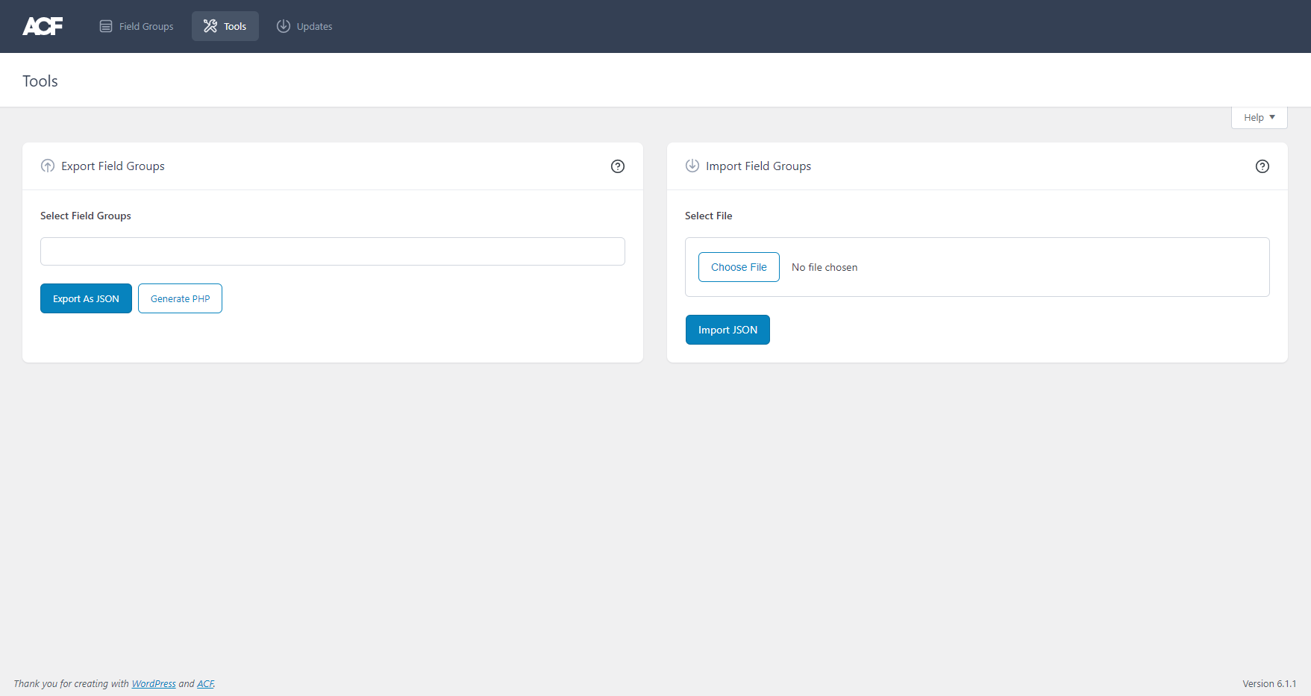Click the Export panel up-arrow icon
The width and height of the screenshot is (1311, 696).
tap(48, 166)
